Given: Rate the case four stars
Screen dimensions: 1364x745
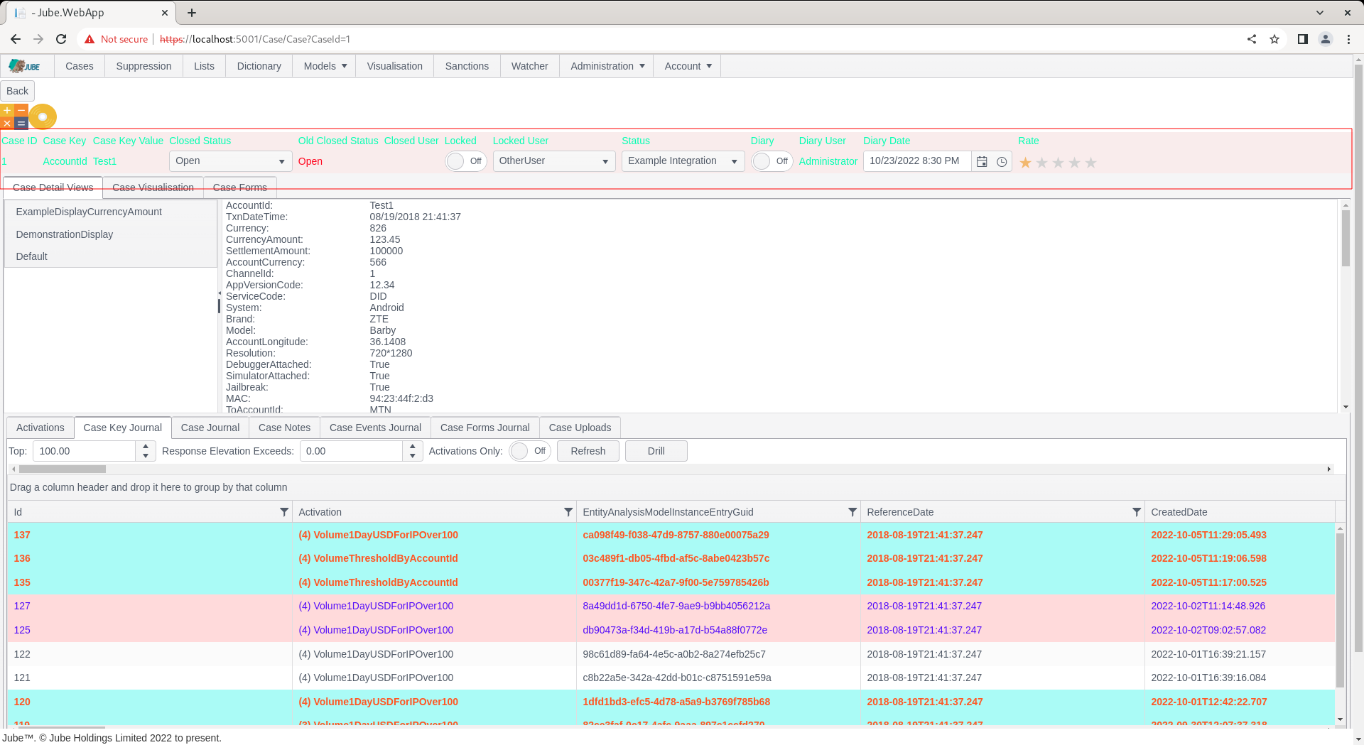Looking at the screenshot, I should click(x=1074, y=163).
